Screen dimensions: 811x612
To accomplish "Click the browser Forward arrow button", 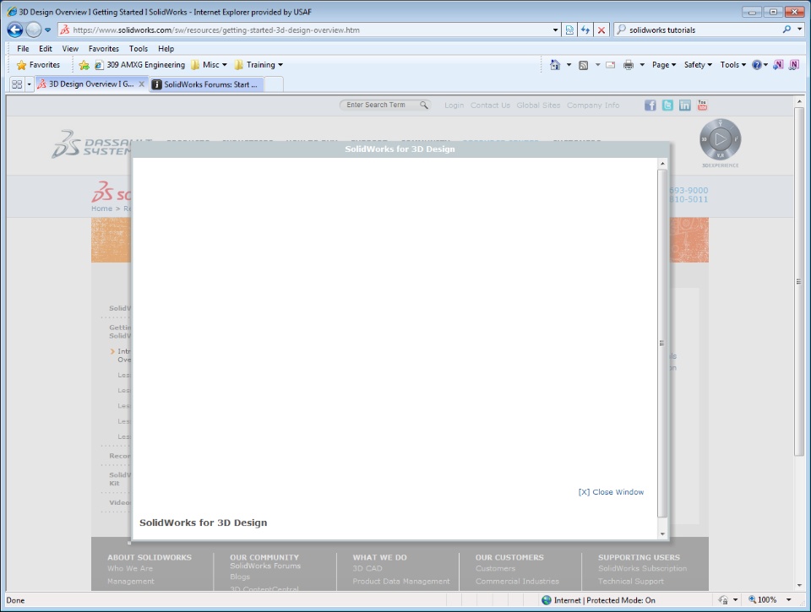I will click(x=34, y=30).
